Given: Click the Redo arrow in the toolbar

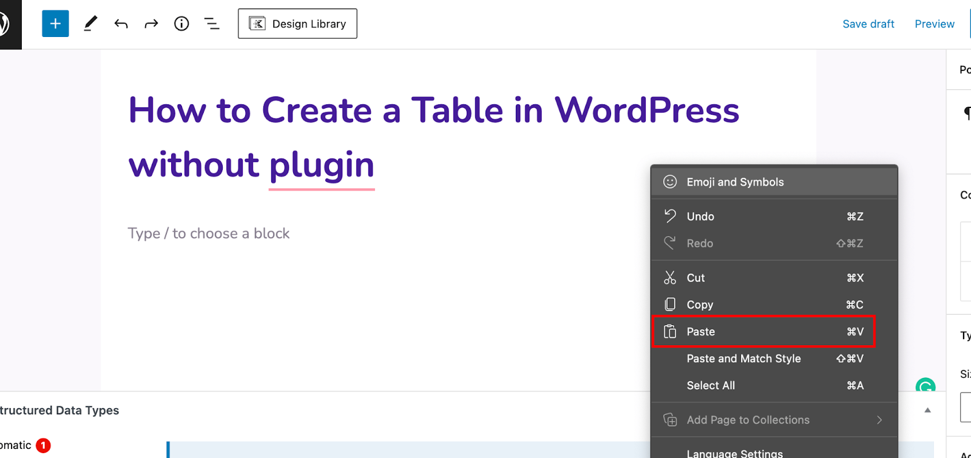Looking at the screenshot, I should pyautogui.click(x=151, y=24).
